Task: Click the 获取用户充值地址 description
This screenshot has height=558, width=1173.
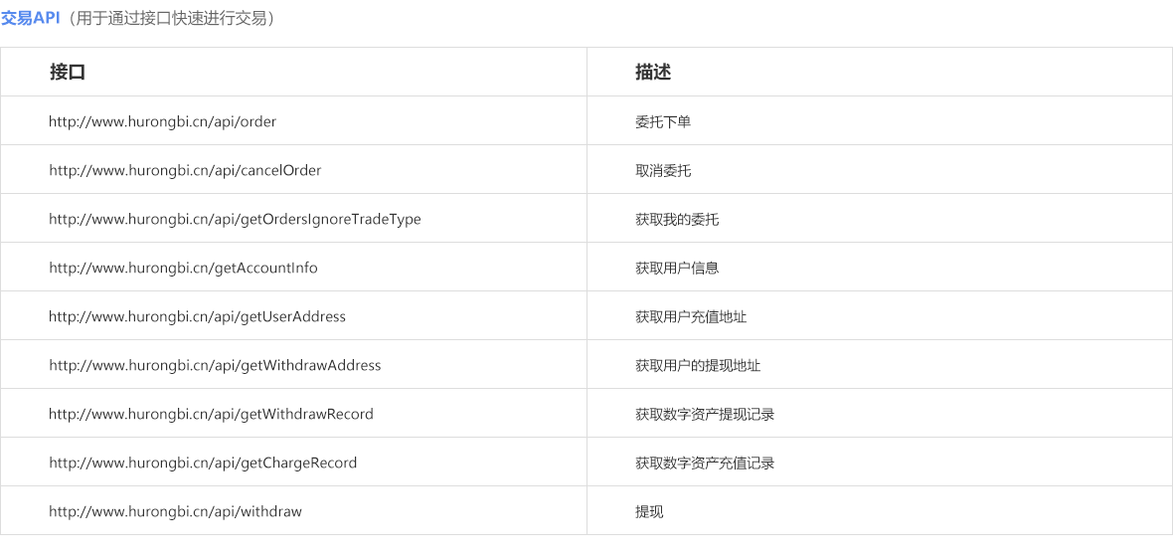Action: click(x=691, y=316)
